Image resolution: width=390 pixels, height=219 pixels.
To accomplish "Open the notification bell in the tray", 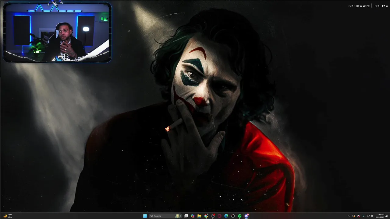I will pos(386,216).
